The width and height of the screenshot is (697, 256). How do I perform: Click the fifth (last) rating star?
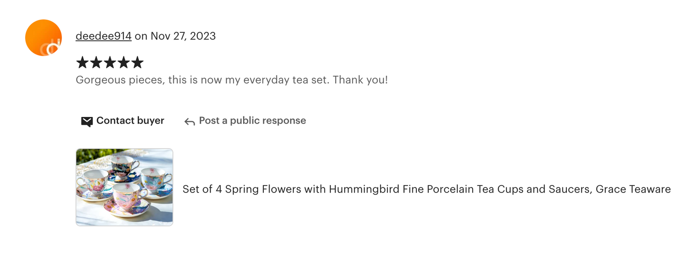click(x=137, y=63)
